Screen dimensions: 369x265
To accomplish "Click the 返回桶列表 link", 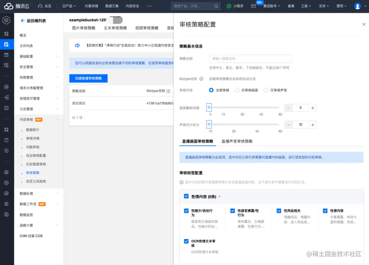I will click(36, 21).
